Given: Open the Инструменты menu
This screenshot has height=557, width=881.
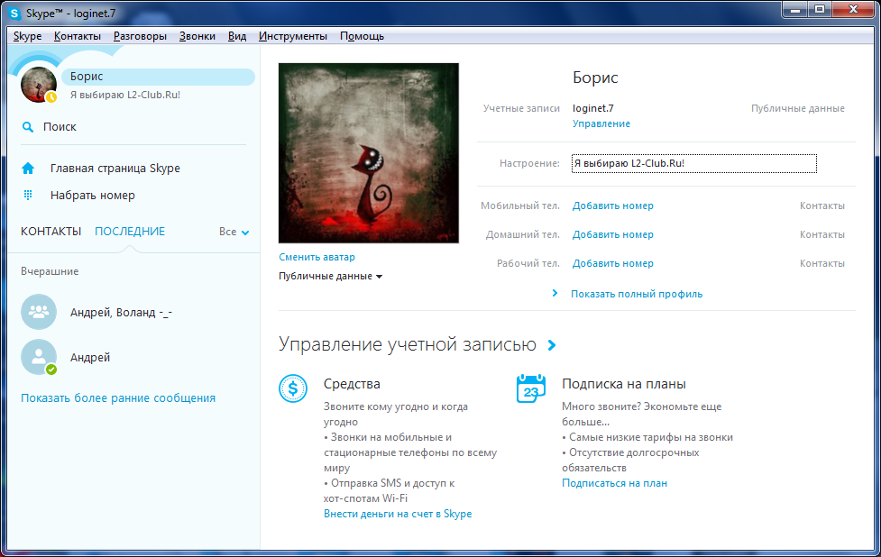Looking at the screenshot, I should [x=293, y=36].
